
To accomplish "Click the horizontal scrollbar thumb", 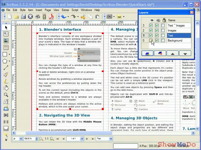I will [x=69, y=133].
